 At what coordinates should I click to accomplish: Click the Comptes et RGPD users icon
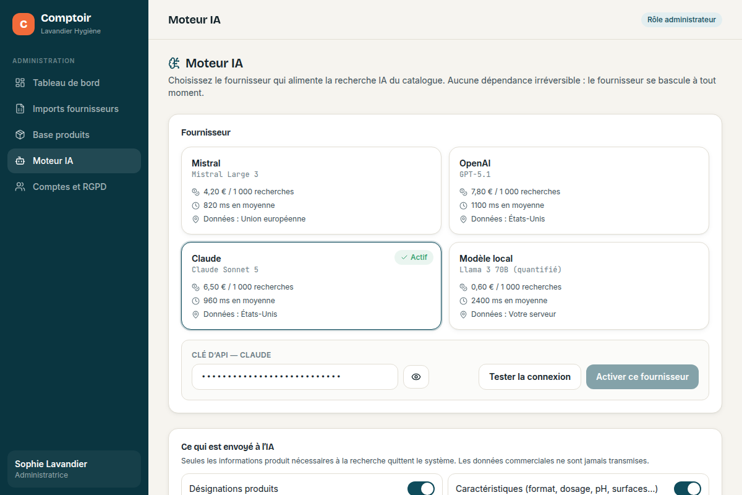pos(20,187)
